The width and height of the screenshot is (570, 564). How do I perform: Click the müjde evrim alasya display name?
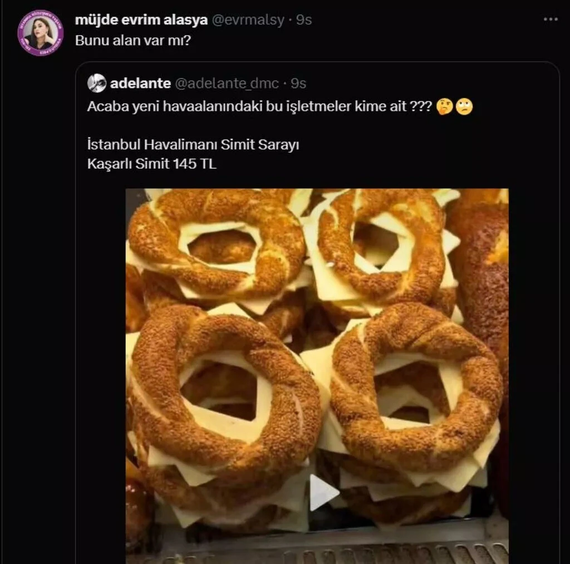pos(141,20)
